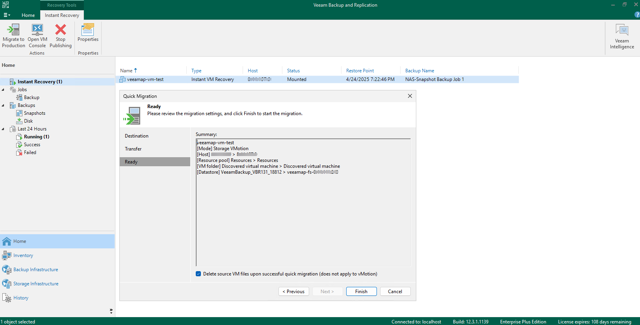Viewport: 640px width, 325px height.
Task: Open Storage Infrastructure view
Action: tap(36, 284)
